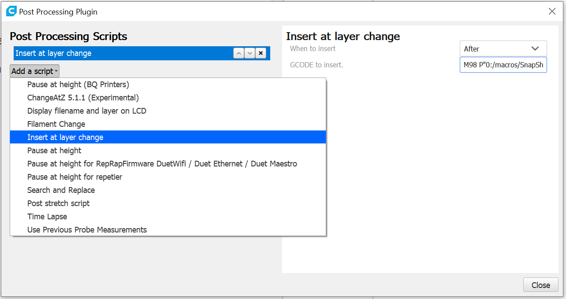
Task: Select the Search and Replace script
Action: [61, 190]
